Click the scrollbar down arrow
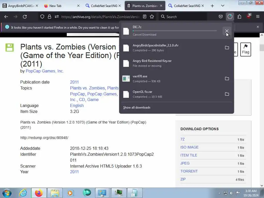This screenshot has height=198, width=264. pos(262,186)
